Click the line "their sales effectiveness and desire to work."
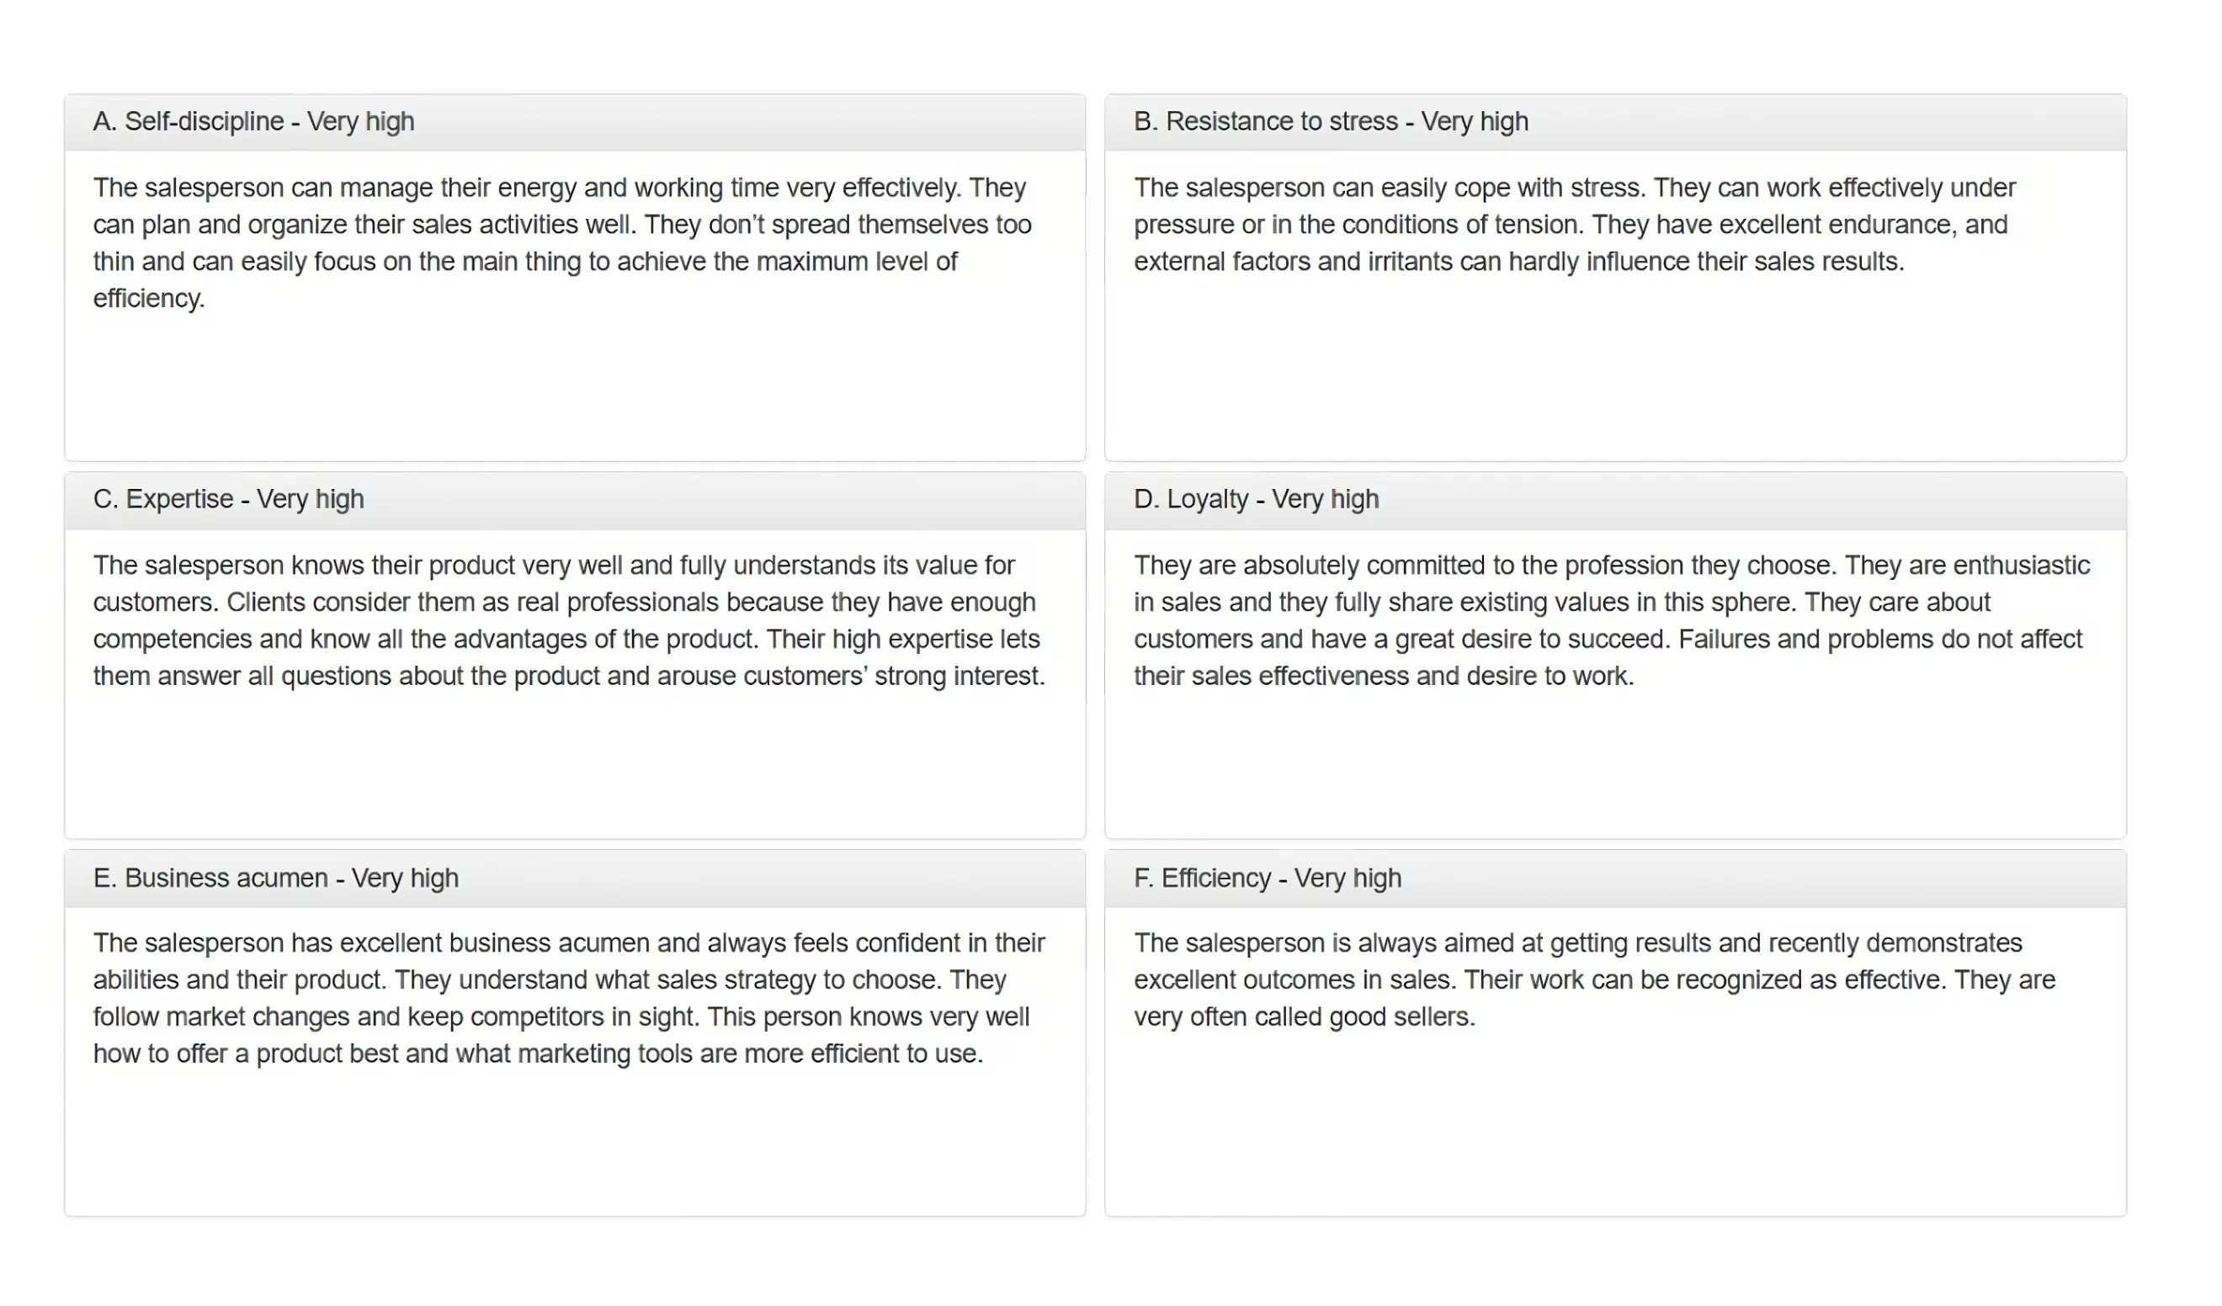This screenshot has width=2222, height=1306. 1384,677
